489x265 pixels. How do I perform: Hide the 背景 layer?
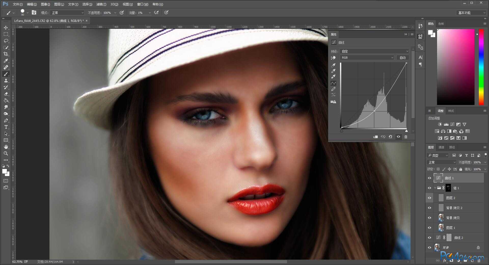[x=429, y=248]
